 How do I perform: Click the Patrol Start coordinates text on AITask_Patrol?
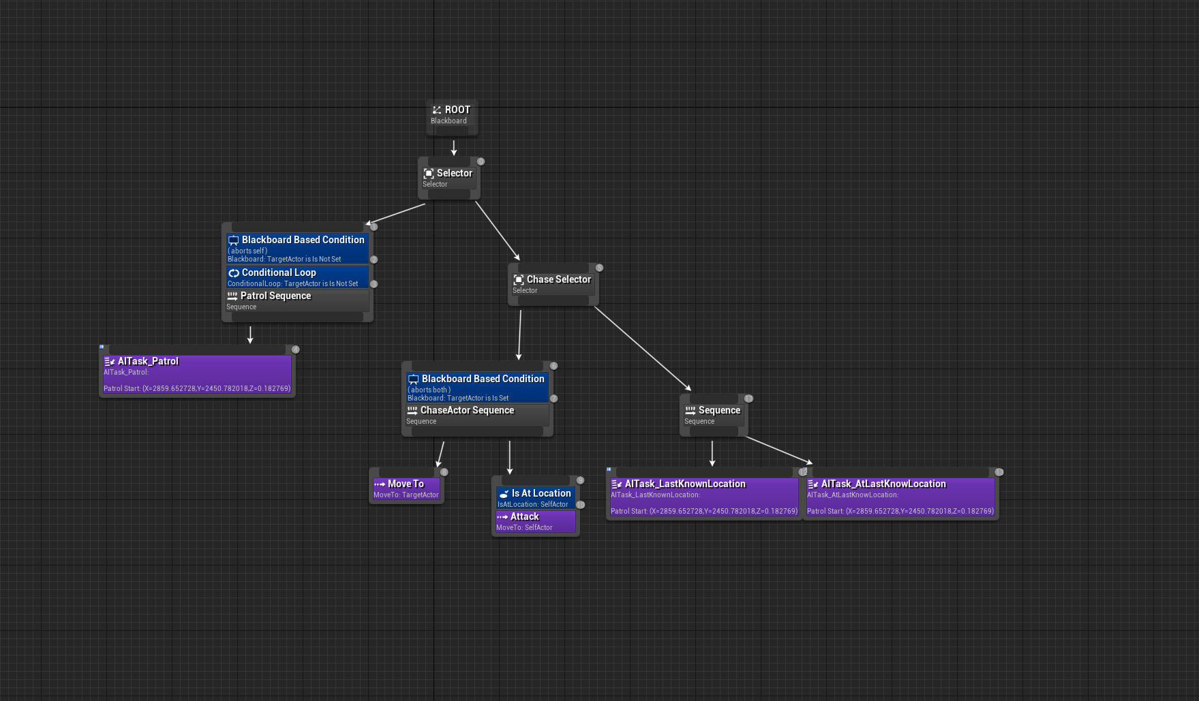pyautogui.click(x=197, y=388)
